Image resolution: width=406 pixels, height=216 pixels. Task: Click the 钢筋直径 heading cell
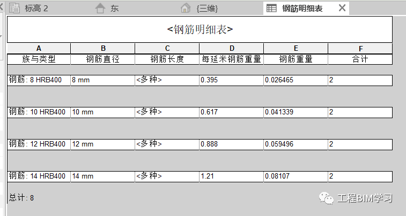click(x=103, y=59)
